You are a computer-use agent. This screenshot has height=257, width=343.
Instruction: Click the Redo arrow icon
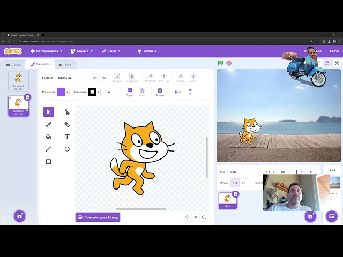(x=103, y=78)
